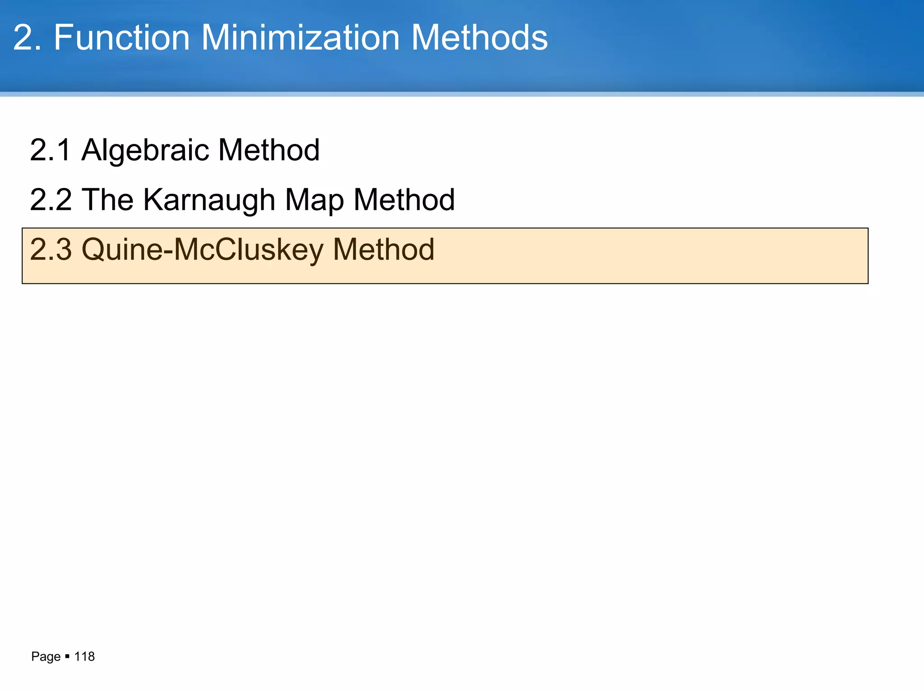Click the empty right side of the peach highlight box
924x693 pixels.
[x=677, y=256]
